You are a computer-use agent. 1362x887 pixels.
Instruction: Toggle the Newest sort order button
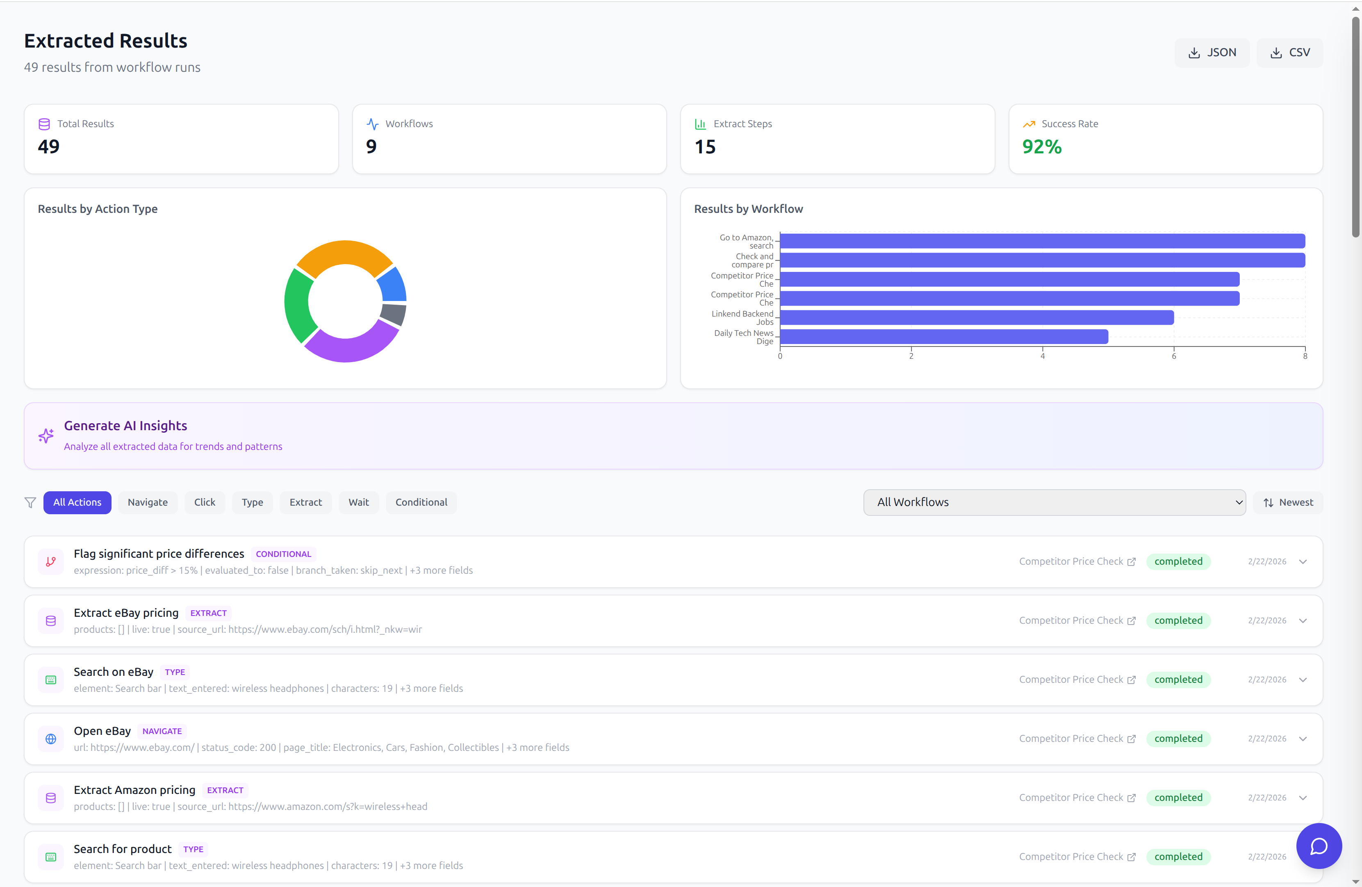[x=1288, y=502]
